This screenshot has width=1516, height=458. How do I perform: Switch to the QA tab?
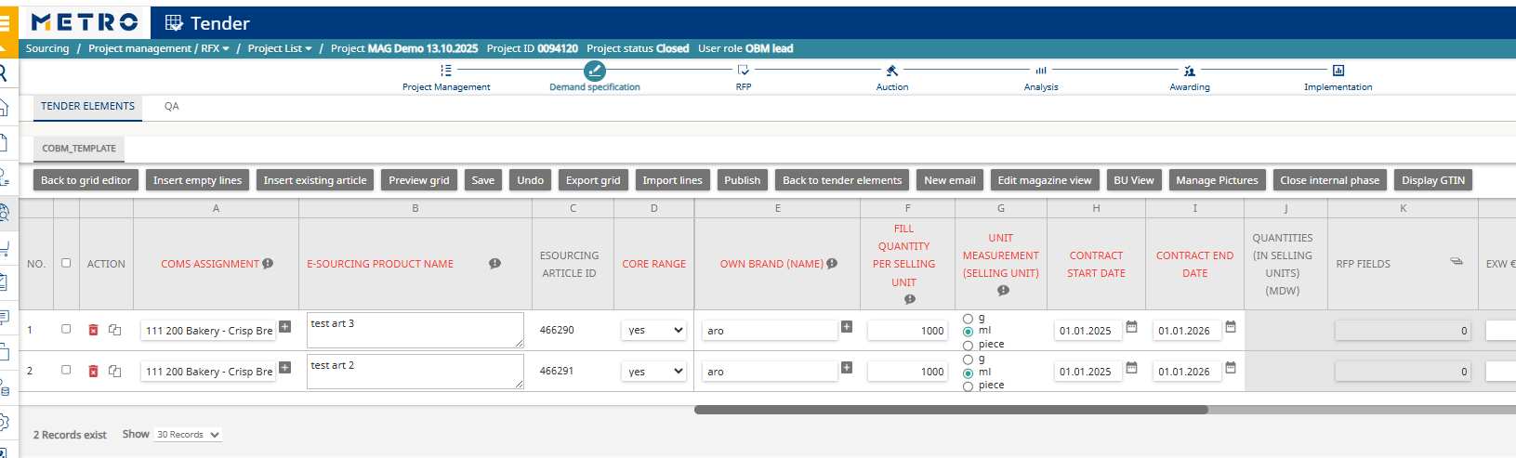pyautogui.click(x=172, y=107)
